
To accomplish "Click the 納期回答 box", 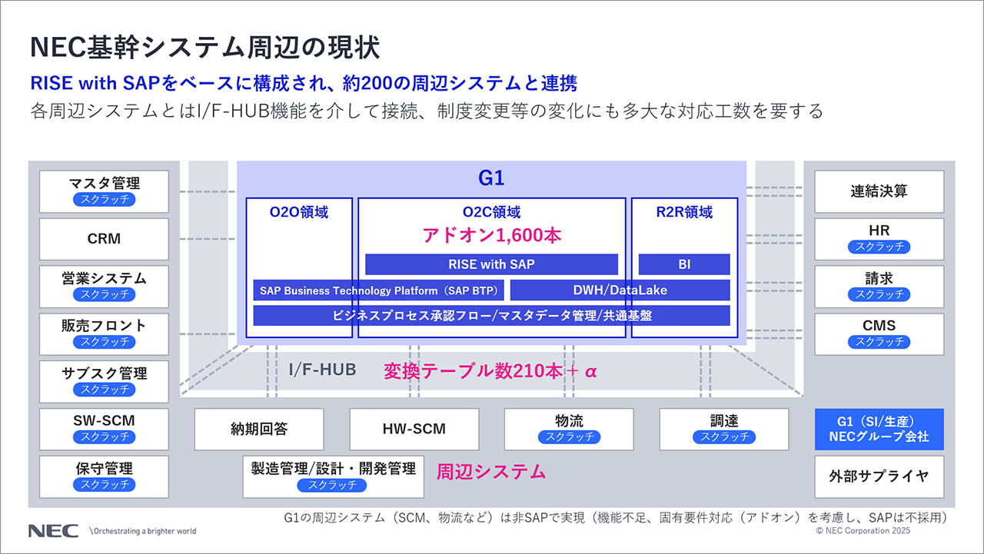I will 259,429.
